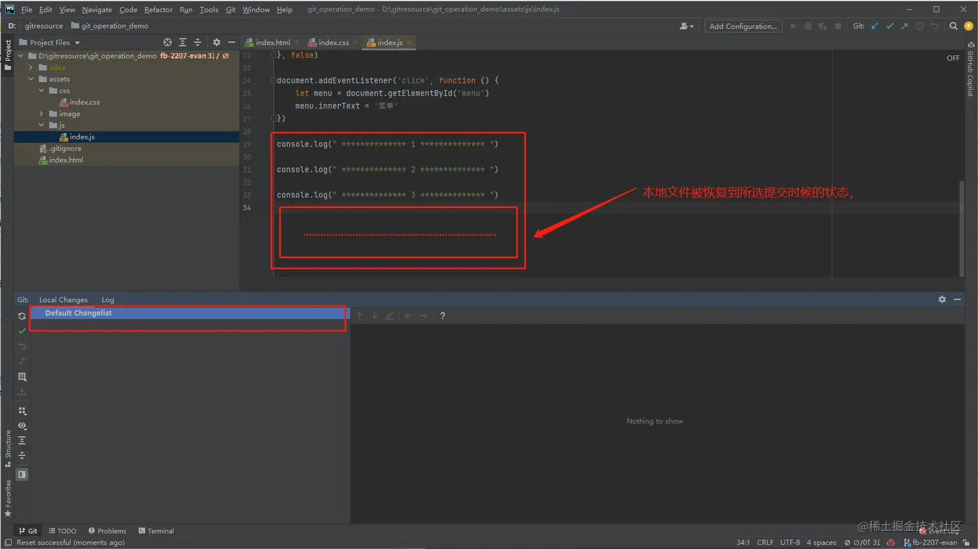Toggle view options eye icon in Git panel

[22, 425]
